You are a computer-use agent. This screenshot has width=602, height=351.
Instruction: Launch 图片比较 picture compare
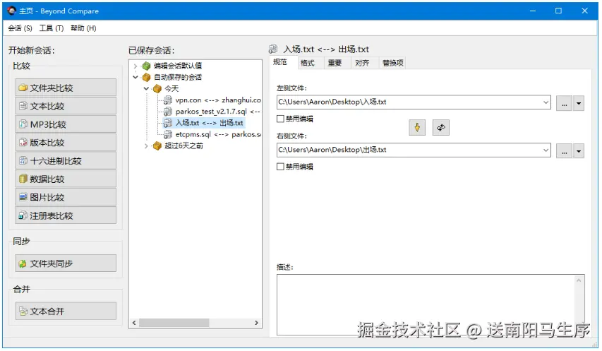(x=66, y=197)
